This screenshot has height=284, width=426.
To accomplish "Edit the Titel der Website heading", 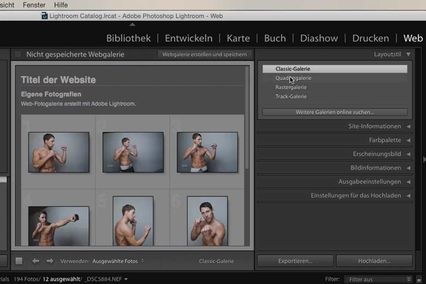I will pyautogui.click(x=59, y=80).
